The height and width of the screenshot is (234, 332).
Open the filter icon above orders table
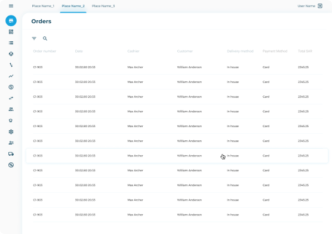click(x=34, y=39)
